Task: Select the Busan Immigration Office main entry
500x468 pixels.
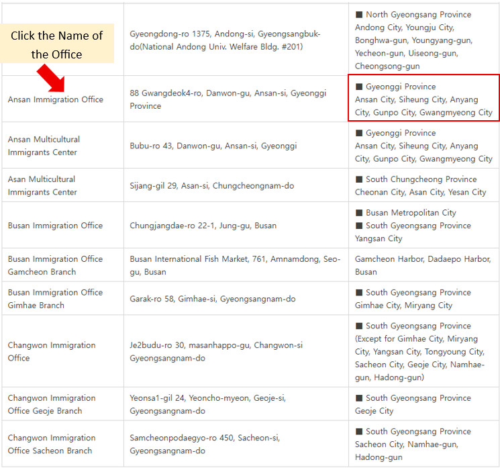Action: [55, 226]
